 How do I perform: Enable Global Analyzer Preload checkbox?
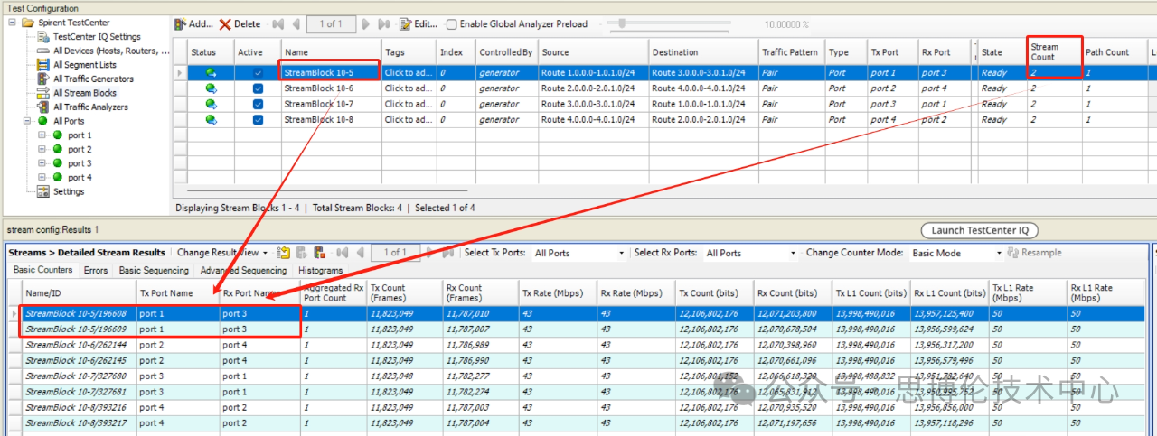pos(452,24)
